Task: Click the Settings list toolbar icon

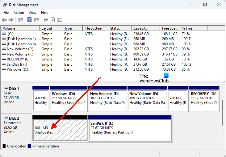Action: pos(59,20)
